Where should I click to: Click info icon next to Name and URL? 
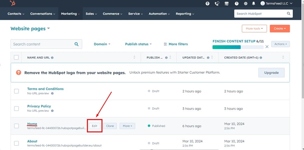pos(52,58)
